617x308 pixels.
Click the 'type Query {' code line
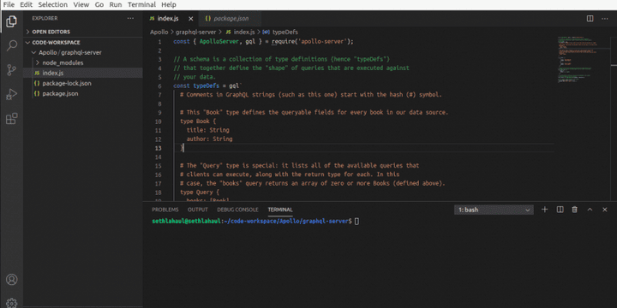200,192
